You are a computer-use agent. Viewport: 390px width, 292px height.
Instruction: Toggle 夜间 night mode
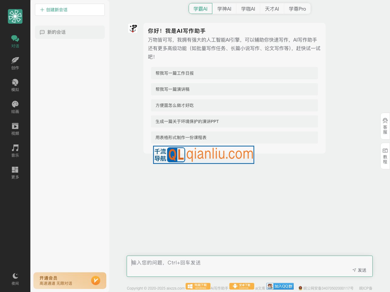click(x=15, y=279)
